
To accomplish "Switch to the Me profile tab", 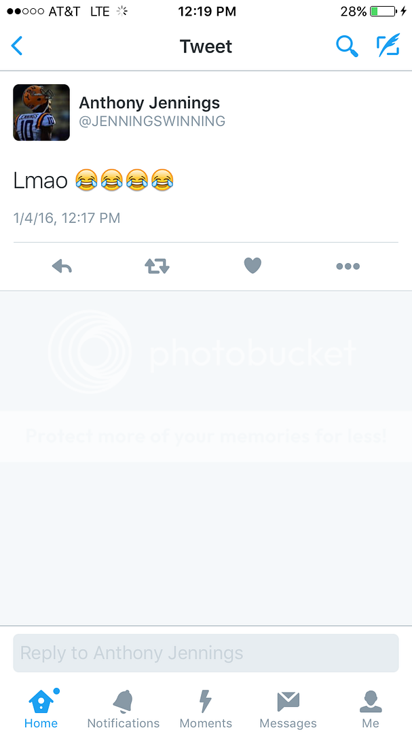I will 371,709.
